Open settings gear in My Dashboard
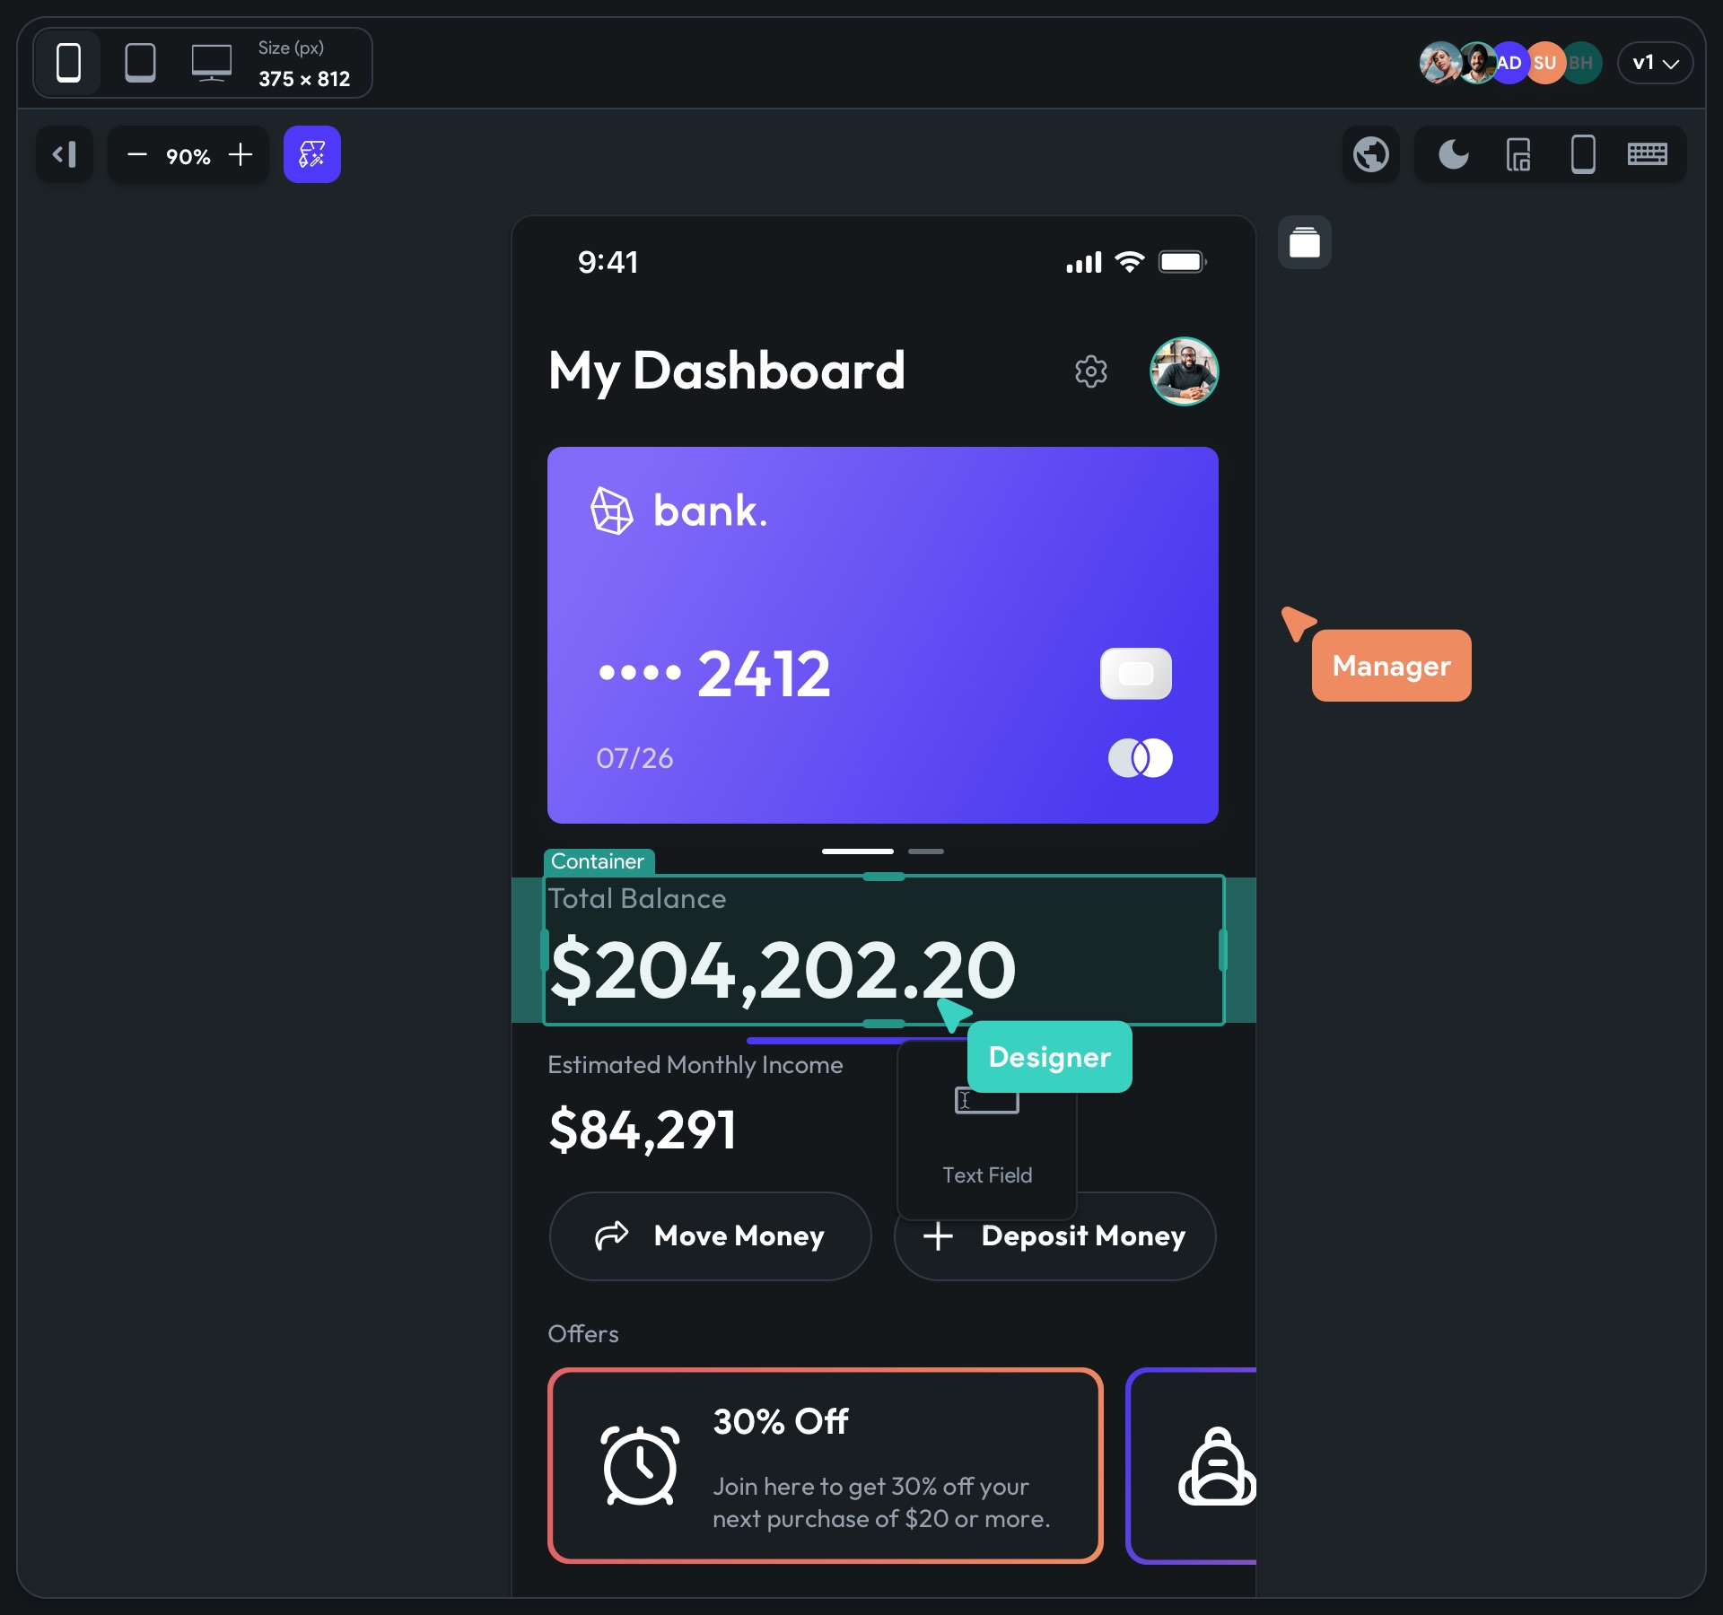 1090,371
